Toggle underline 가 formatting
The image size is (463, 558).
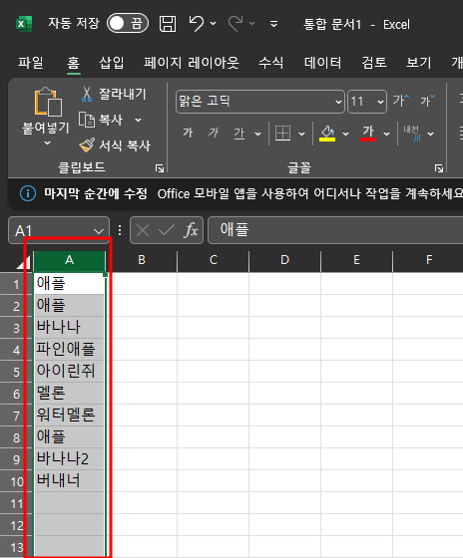[239, 134]
